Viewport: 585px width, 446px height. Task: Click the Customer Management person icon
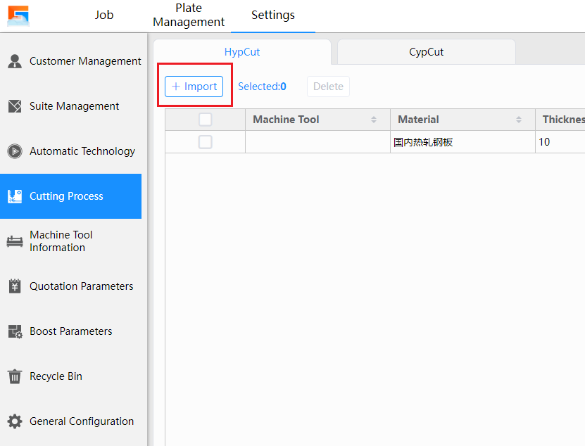pos(15,61)
